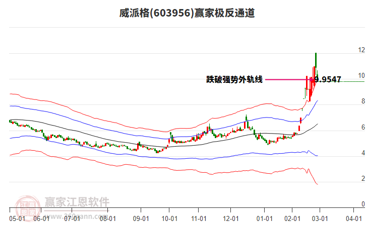Viewport: 366px width, 226px height.
Task: Click the annotation text 跌破强势外轨线
Action: (234, 79)
